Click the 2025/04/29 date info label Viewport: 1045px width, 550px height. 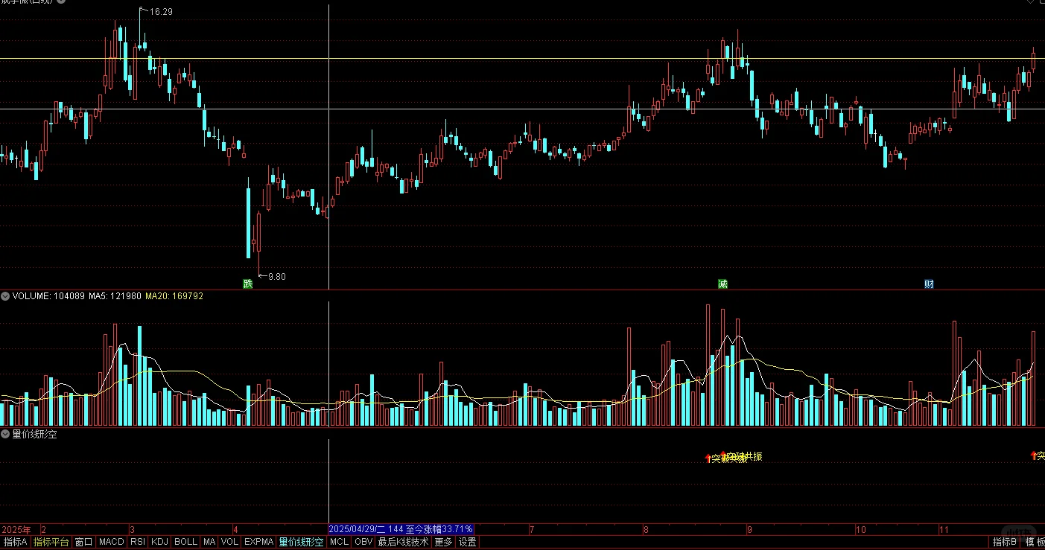(x=401, y=530)
